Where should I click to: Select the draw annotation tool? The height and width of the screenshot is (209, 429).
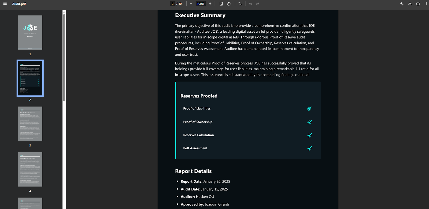pyautogui.click(x=240, y=4)
